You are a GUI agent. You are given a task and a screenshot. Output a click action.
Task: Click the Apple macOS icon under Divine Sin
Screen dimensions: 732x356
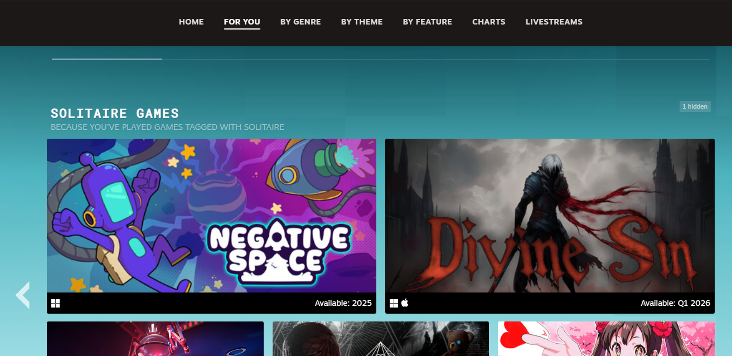(x=405, y=303)
